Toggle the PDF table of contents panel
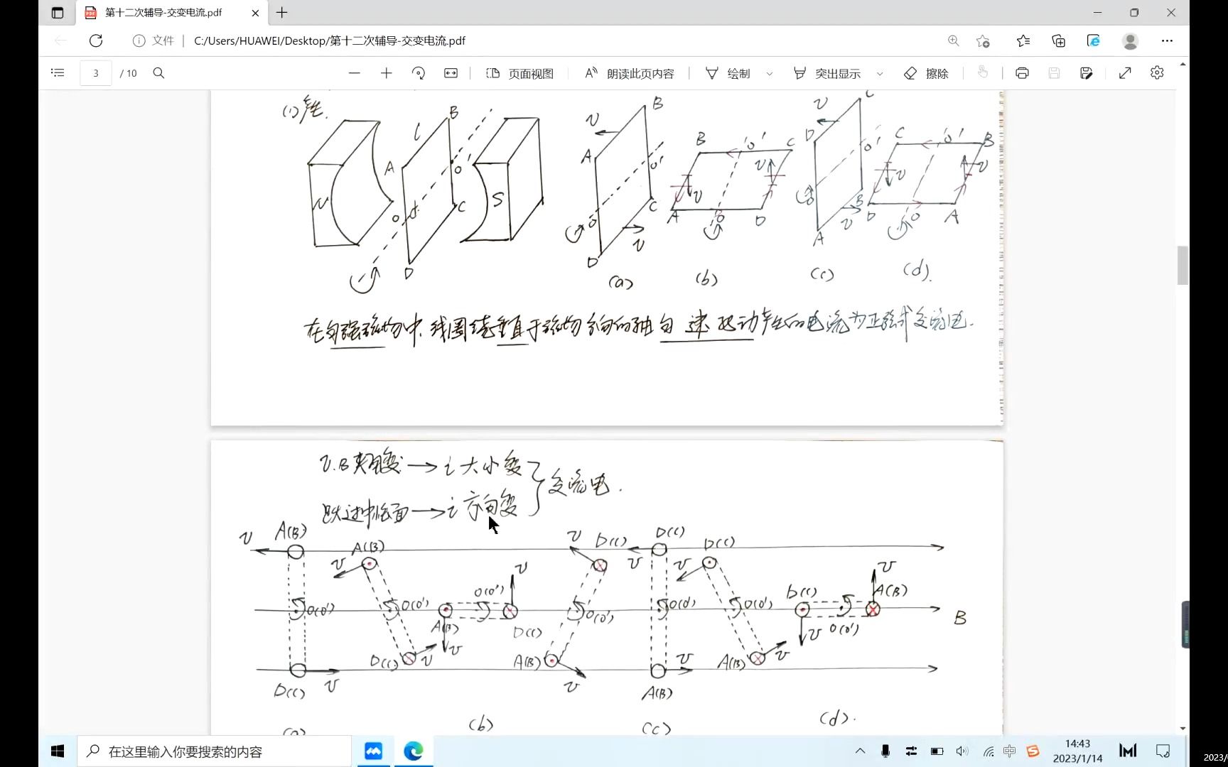 coord(58,73)
